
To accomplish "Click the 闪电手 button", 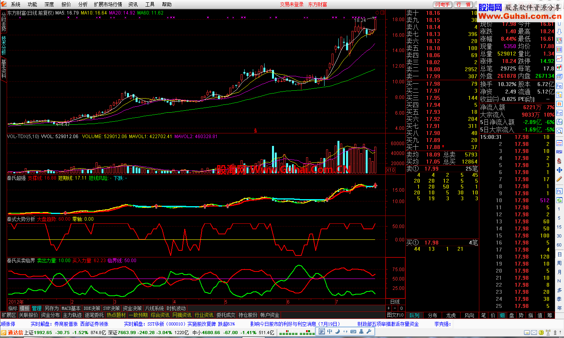I will (x=443, y=4).
